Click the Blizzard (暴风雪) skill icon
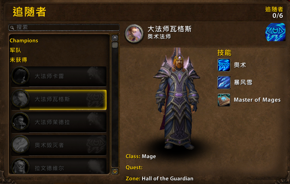290x184 pixels. coord(224,82)
